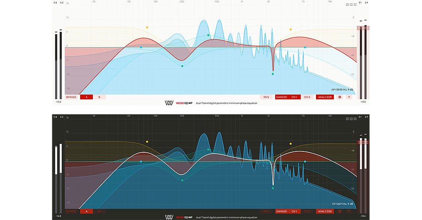This screenshot has height=220, width=422.
Task: Click the small minus icon atop light EQ graph
Action: coord(347,5)
